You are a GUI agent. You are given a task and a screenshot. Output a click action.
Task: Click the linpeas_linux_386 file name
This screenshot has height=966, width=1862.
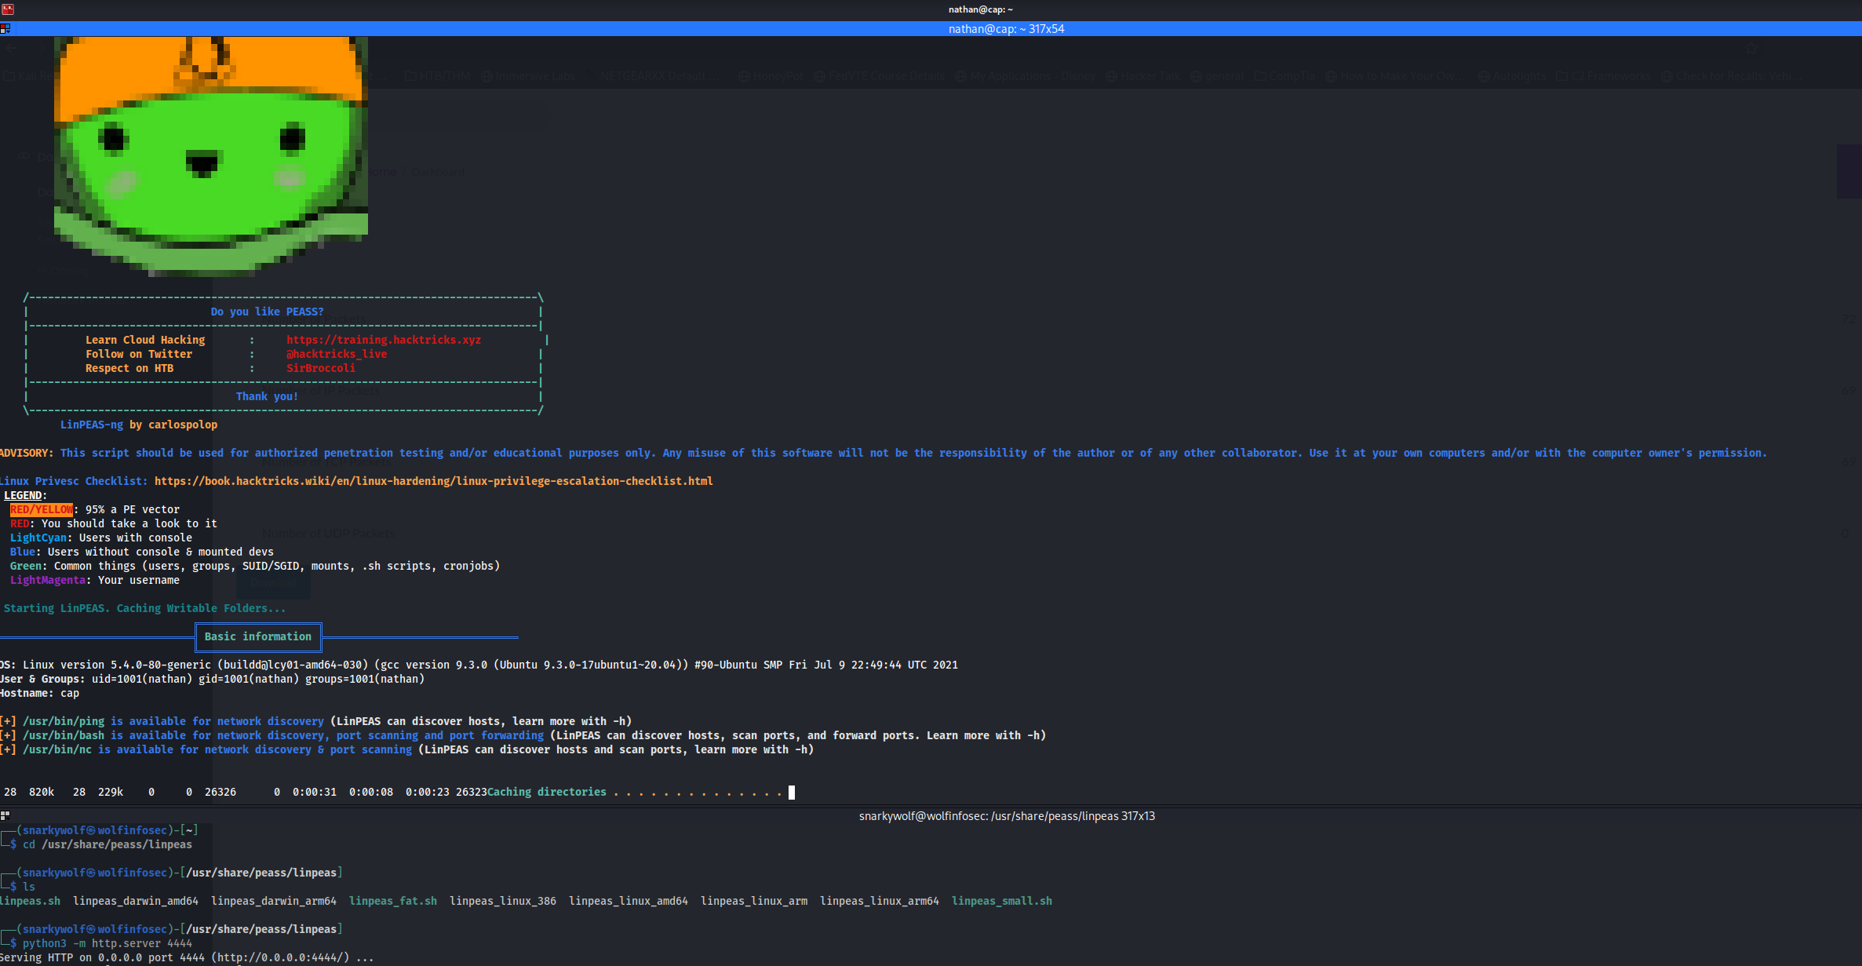503,901
